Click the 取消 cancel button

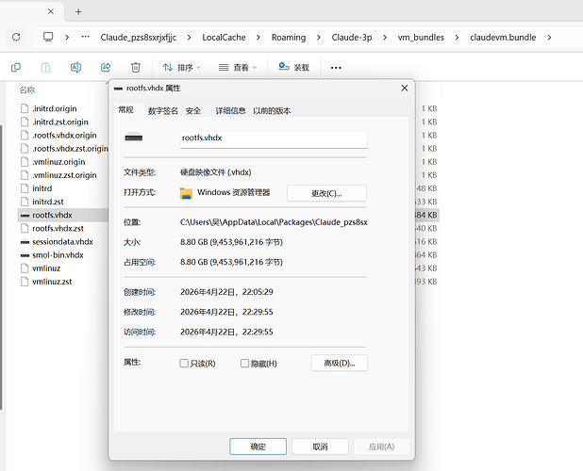(320, 447)
